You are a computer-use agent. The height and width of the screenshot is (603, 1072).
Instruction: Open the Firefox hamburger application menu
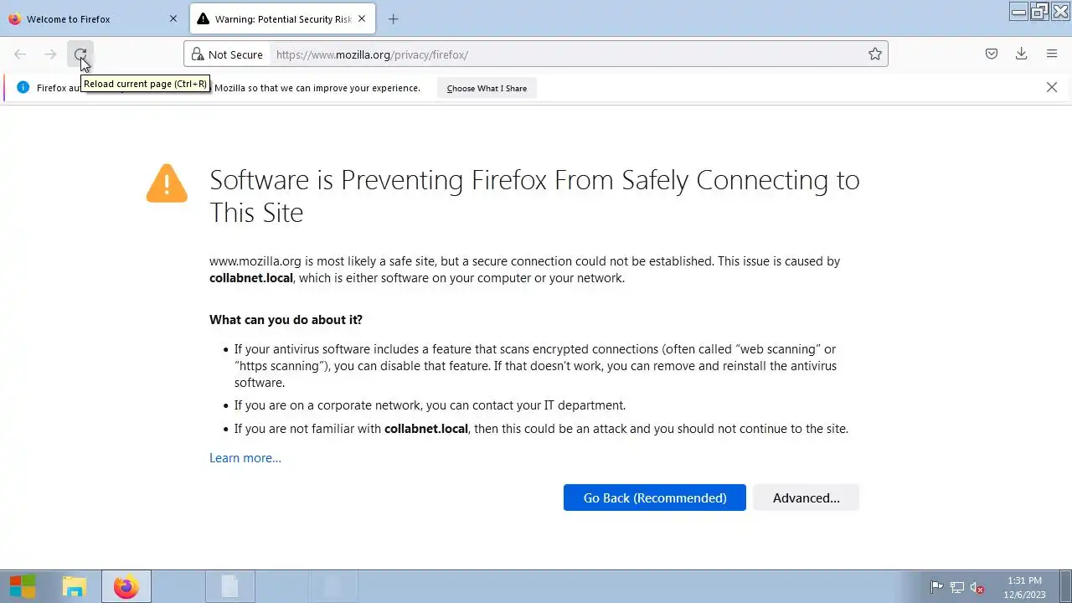click(x=1052, y=54)
